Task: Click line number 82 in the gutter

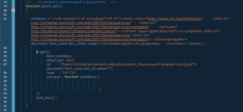Action: pos(5,19)
